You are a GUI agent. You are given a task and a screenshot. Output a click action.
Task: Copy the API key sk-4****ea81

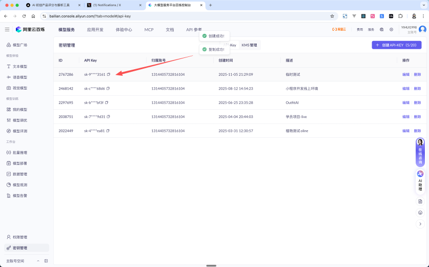(x=108, y=131)
